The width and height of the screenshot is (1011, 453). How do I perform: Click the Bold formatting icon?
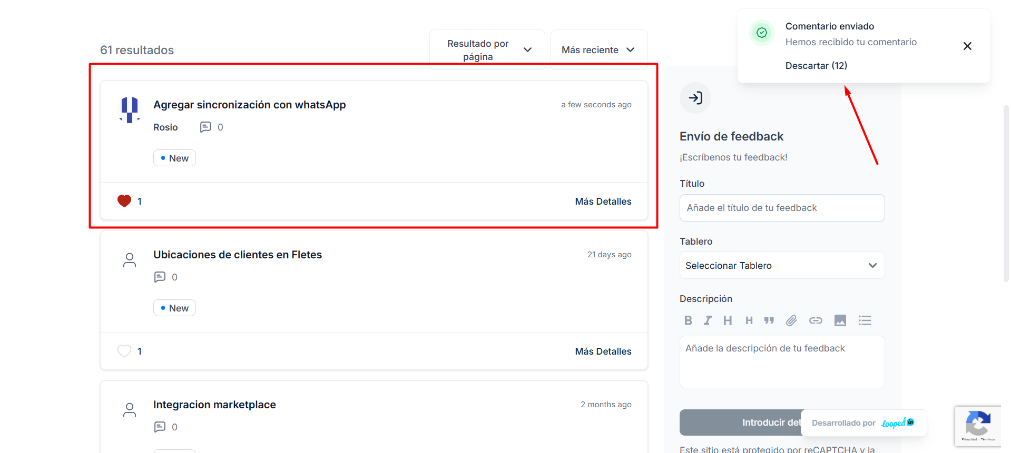tap(688, 320)
